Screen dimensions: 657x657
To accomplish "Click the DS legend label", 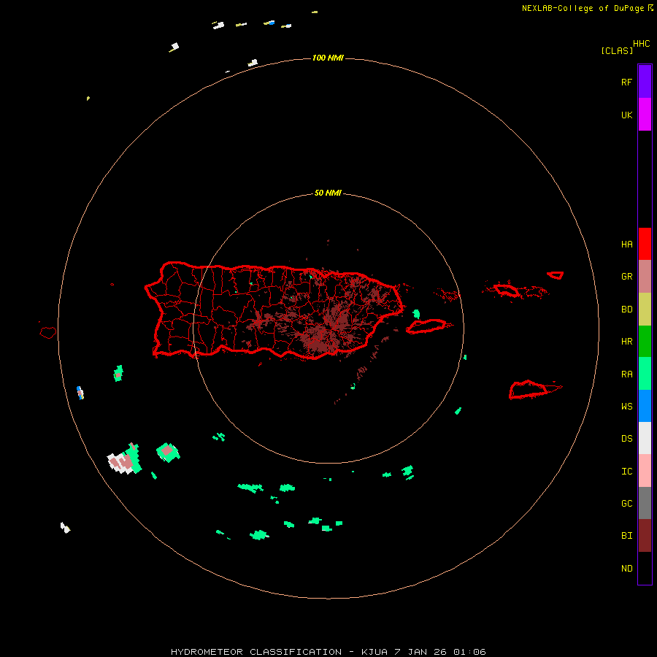I will point(626,439).
